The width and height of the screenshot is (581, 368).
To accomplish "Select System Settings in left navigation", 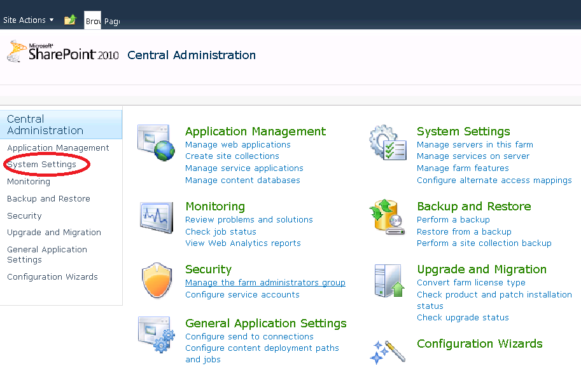I will (x=41, y=165).
